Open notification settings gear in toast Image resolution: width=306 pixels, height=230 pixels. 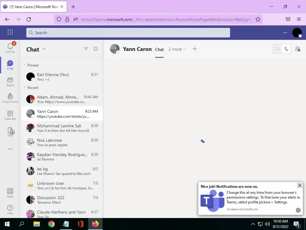(x=298, y=210)
